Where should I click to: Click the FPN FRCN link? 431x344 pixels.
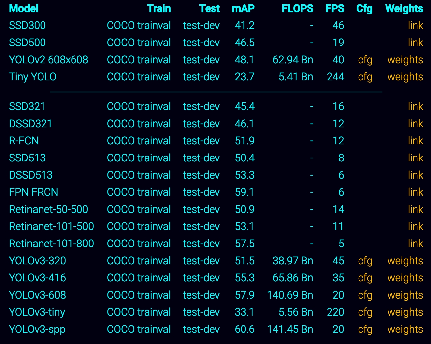pos(415,192)
